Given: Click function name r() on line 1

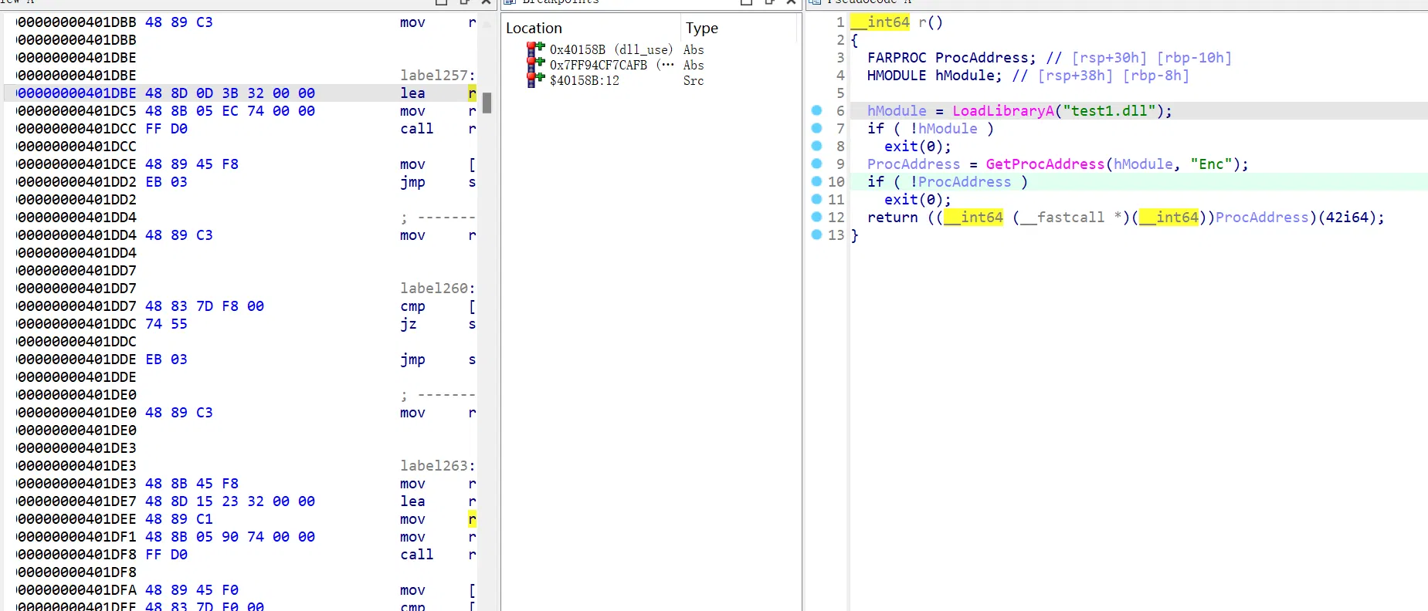Looking at the screenshot, I should pyautogui.click(x=930, y=22).
